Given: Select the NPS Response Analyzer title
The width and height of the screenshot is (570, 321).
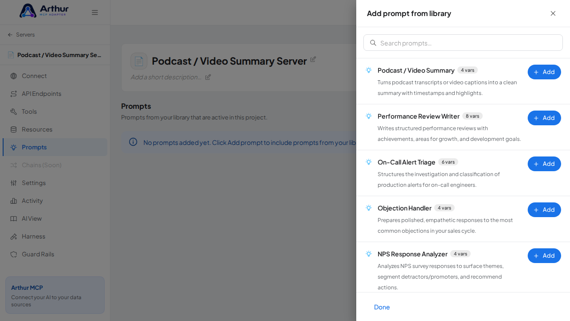Looking at the screenshot, I should (x=412, y=254).
